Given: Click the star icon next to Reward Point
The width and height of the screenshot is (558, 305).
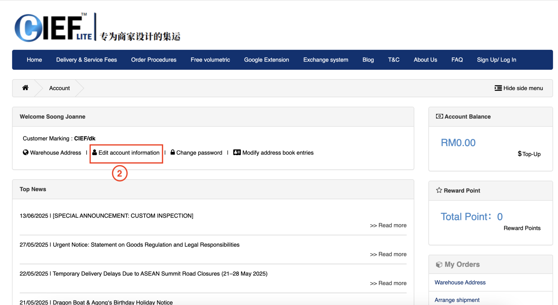Looking at the screenshot, I should (x=439, y=190).
